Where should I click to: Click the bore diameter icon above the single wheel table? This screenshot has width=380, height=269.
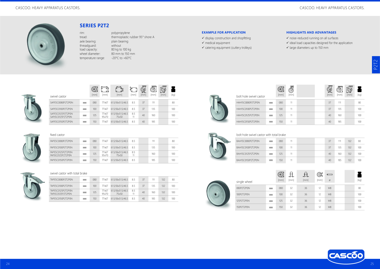click(x=320, y=175)
